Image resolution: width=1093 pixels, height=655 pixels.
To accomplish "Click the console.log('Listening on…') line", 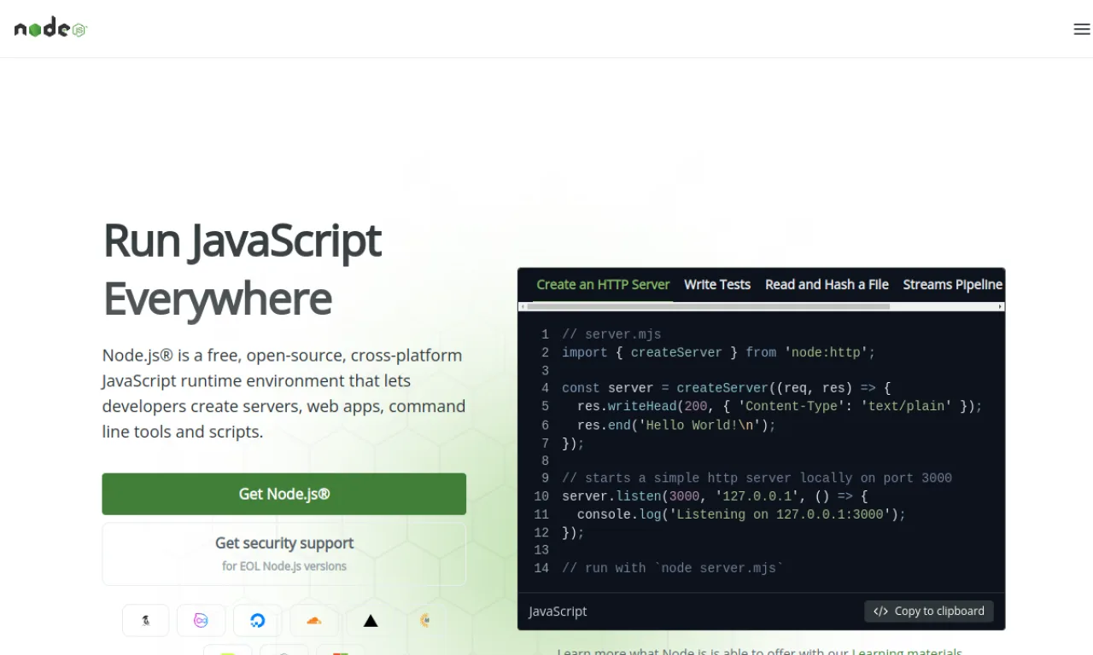I will 741,514.
